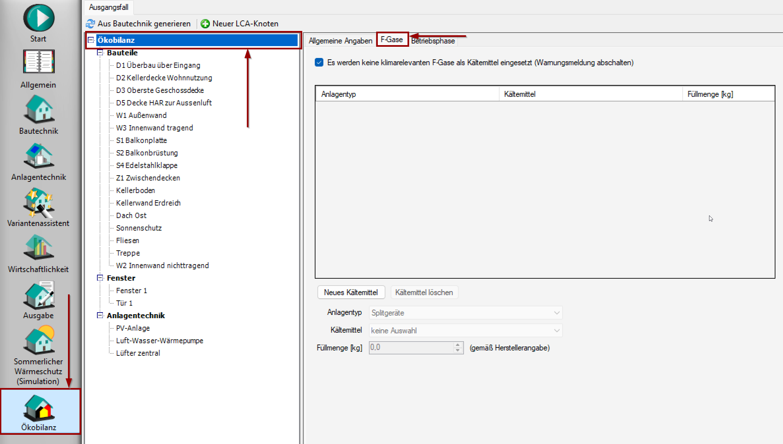Collapse the Bauteile tree branch

[100, 53]
